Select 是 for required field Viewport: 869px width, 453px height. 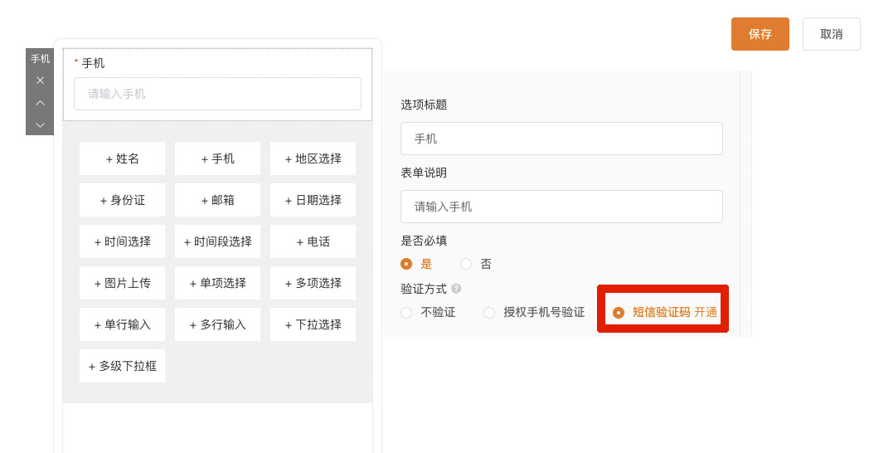[406, 264]
